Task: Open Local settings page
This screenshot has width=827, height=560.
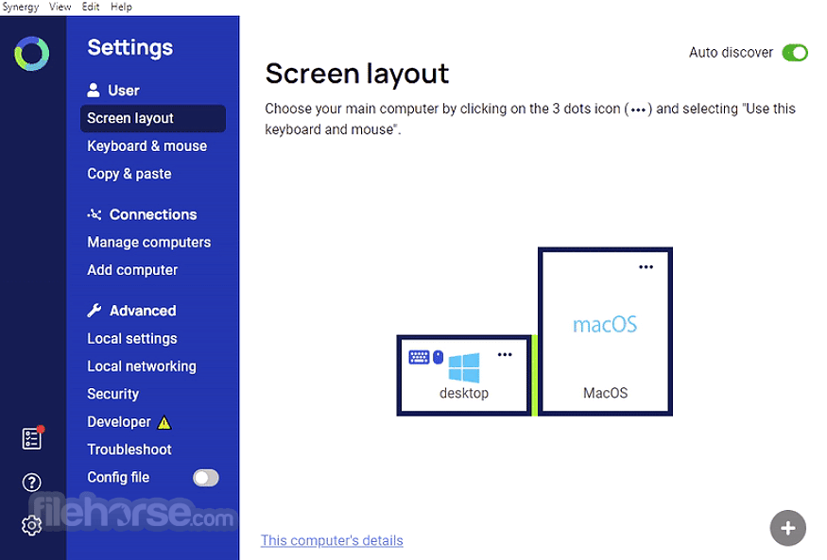Action: coord(132,339)
